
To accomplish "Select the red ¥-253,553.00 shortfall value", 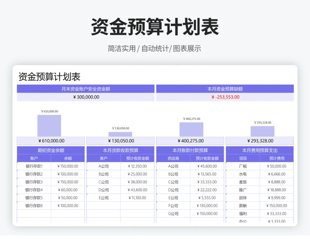I will tap(226, 97).
